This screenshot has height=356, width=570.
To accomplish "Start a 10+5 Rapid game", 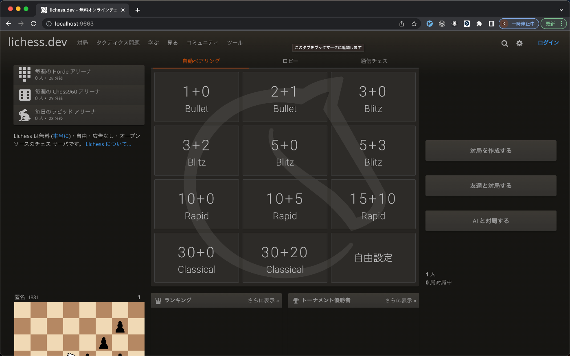I will pyautogui.click(x=285, y=204).
